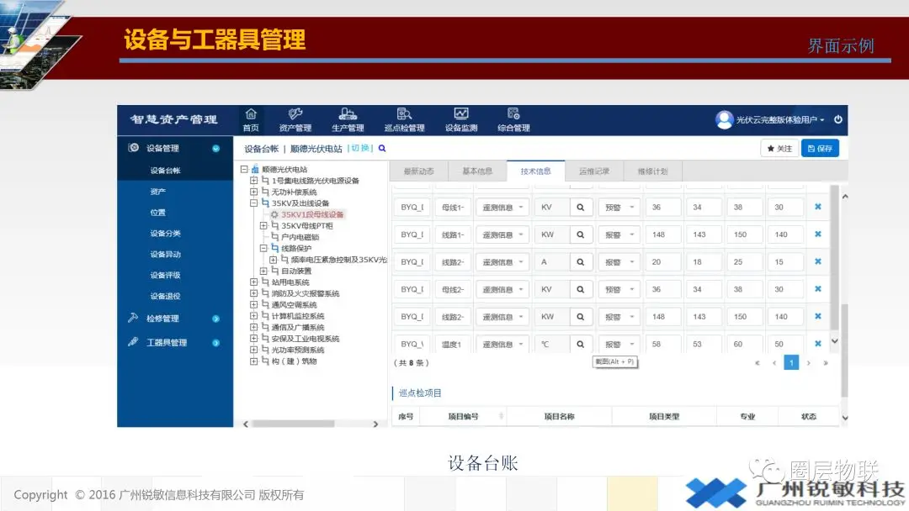
Task: Open 报警 dropdown in 线路1- row
Action: pyautogui.click(x=619, y=234)
